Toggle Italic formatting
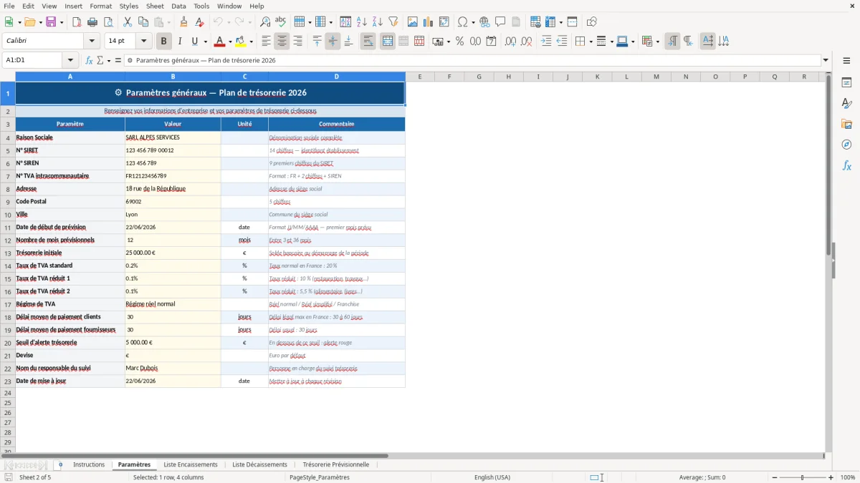The width and height of the screenshot is (860, 483). (179, 42)
